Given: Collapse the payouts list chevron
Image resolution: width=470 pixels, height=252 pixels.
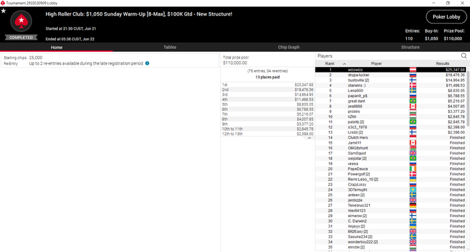Looking at the screenshot, I should [x=310, y=138].
